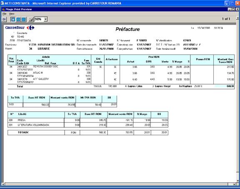Image resolution: width=240 pixels, height=189 pixels.
Task: Click the Magic Print Preview title icon
Action: tap(3, 9)
